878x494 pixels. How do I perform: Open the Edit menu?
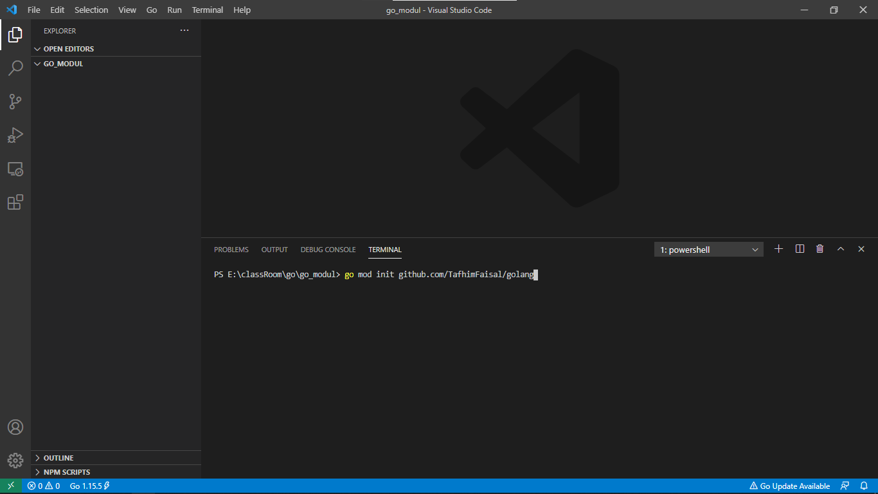pos(57,10)
